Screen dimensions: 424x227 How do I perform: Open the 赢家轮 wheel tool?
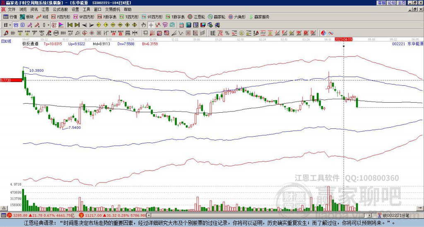pyautogui.click(x=217, y=17)
